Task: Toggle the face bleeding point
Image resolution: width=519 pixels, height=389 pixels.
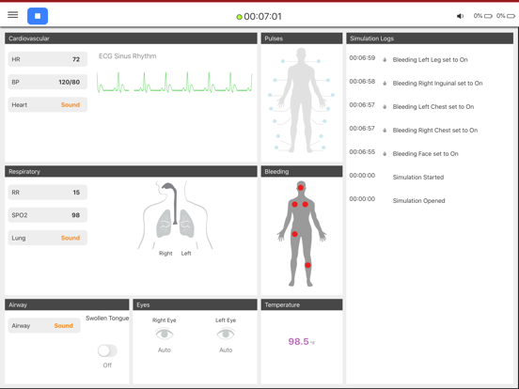Action: click(301, 188)
